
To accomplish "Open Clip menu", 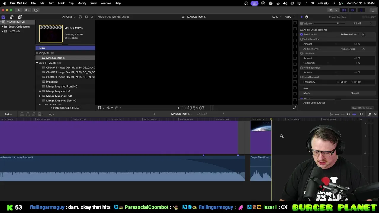I will (x=71, y=3).
